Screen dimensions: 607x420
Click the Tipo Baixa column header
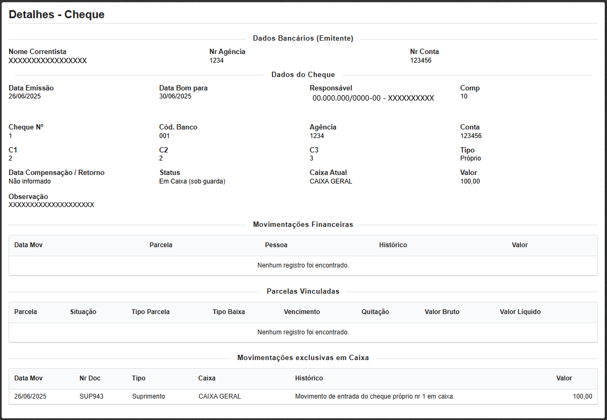click(x=229, y=312)
